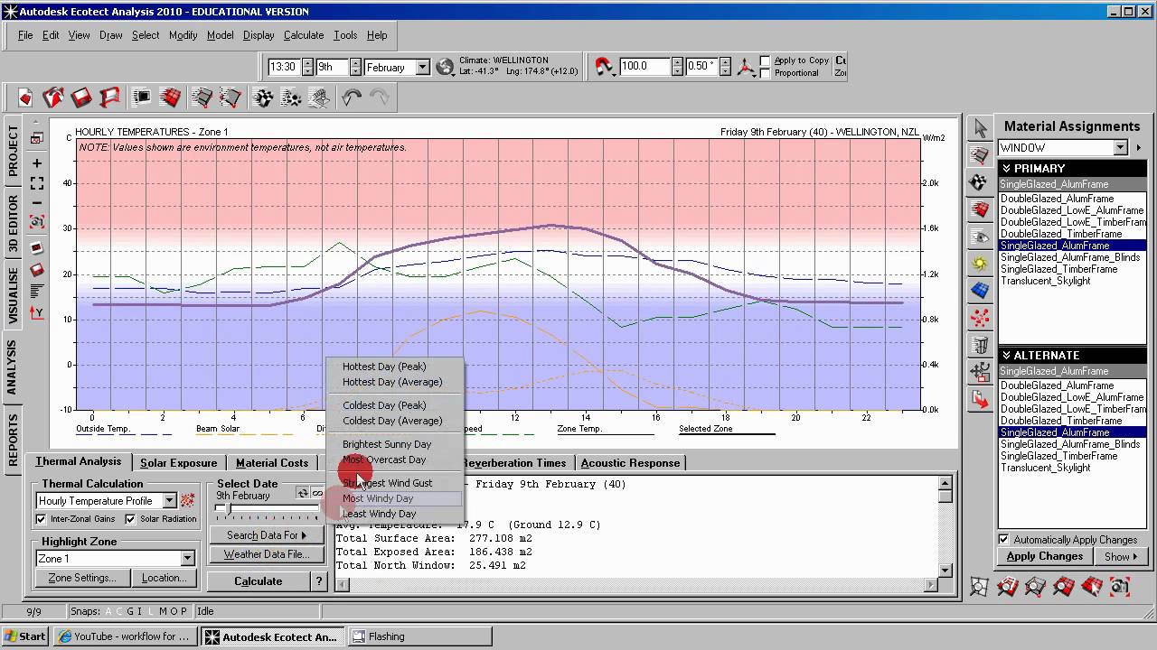Click the Weather Data File button
The width and height of the screenshot is (1157, 650).
point(267,554)
